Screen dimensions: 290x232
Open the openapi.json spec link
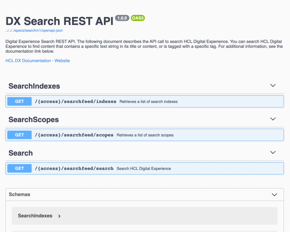click(x=34, y=30)
